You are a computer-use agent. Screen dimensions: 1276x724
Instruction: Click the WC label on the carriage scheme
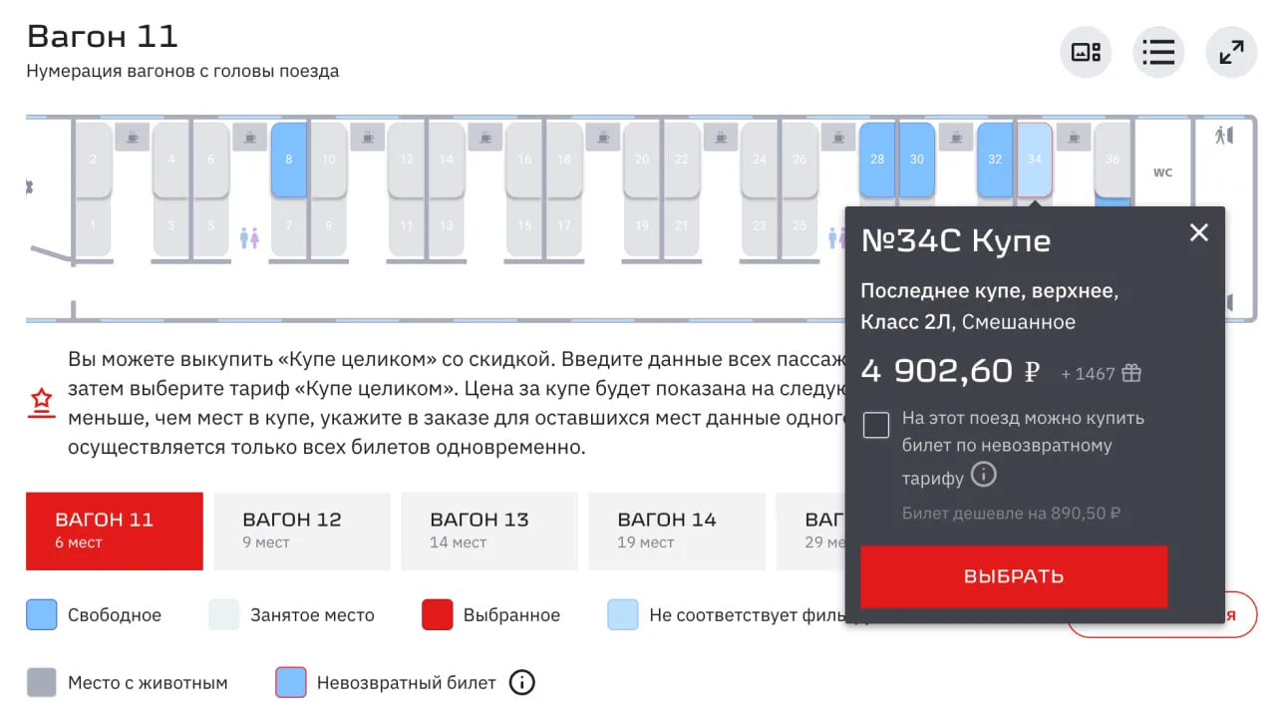click(x=1163, y=173)
